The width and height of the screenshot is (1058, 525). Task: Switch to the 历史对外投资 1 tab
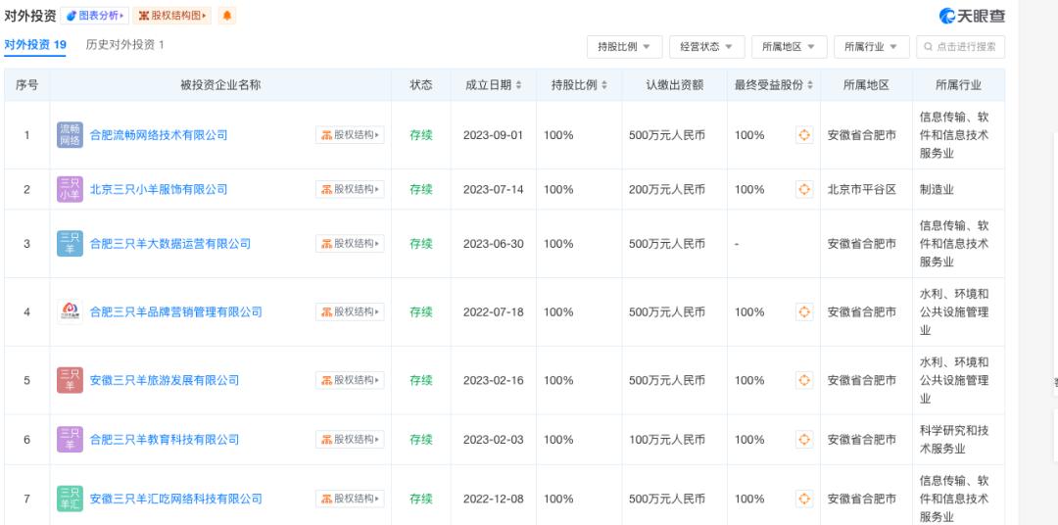tap(124, 45)
